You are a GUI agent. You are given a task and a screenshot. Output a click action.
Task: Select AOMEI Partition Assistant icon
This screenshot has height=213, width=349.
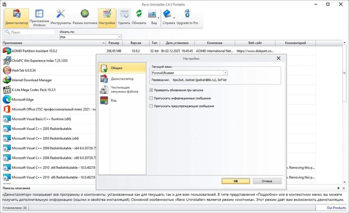7,51
